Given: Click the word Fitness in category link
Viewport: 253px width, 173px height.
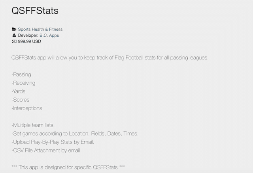Looking at the screenshot, I should (x=56, y=29).
